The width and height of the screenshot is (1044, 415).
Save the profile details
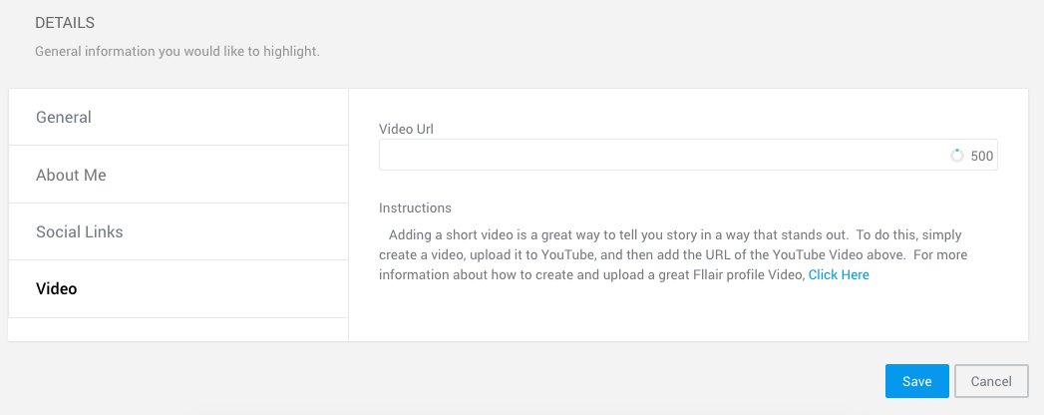916,381
